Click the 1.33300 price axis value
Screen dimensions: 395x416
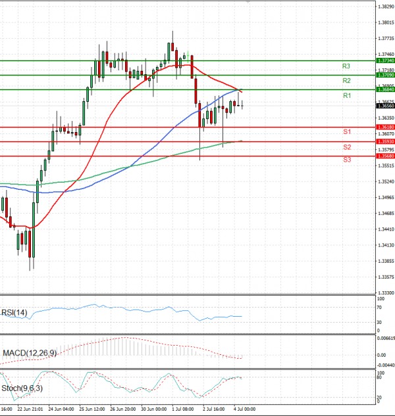tap(386, 293)
